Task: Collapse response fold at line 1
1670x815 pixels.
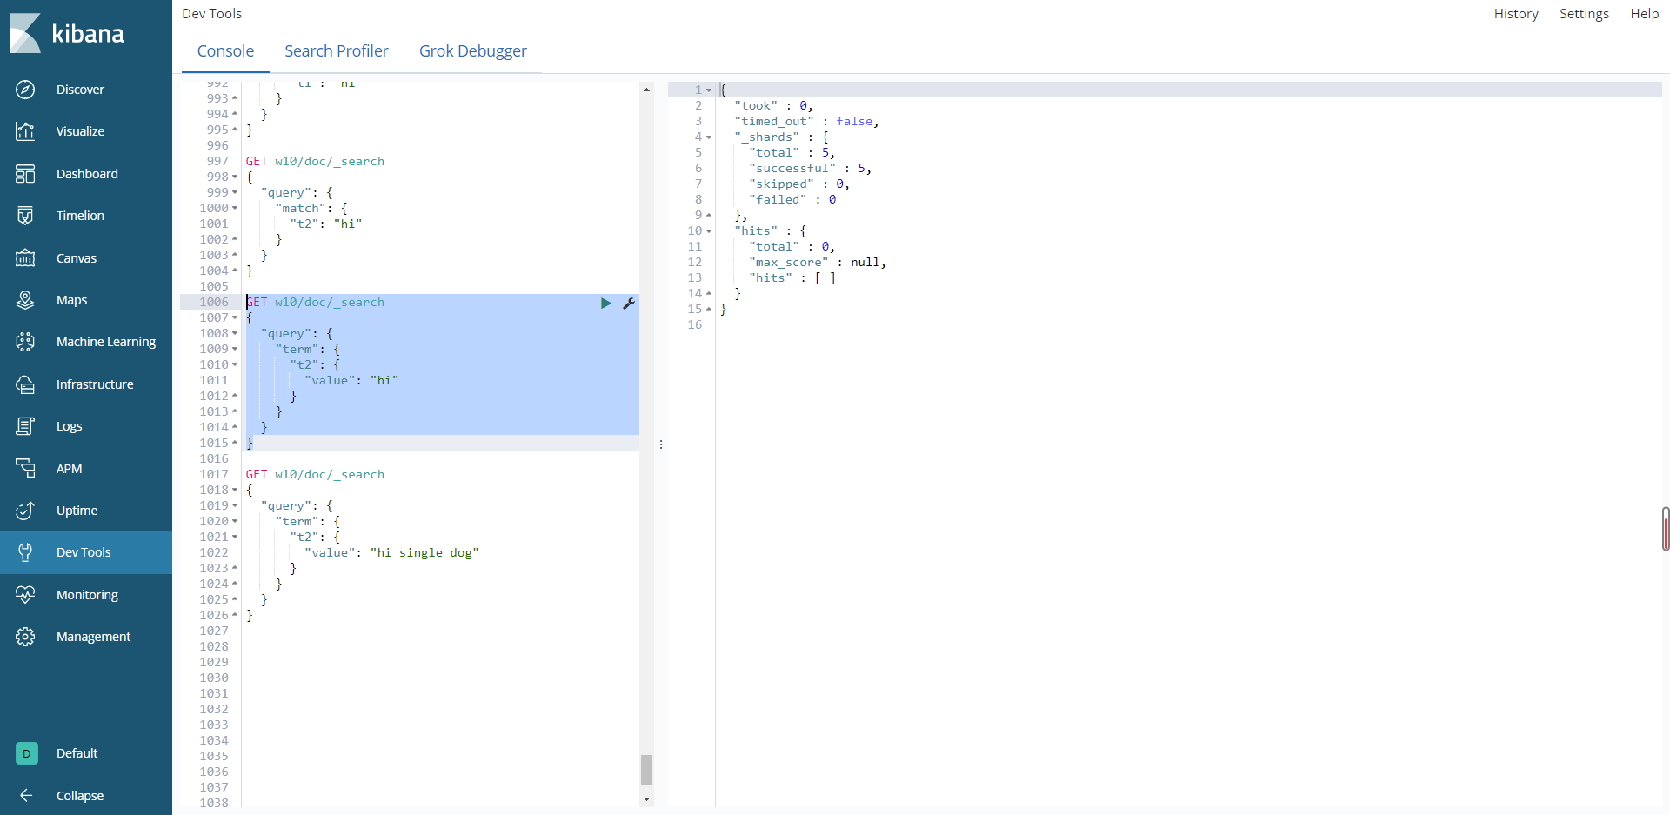Action: [x=709, y=90]
